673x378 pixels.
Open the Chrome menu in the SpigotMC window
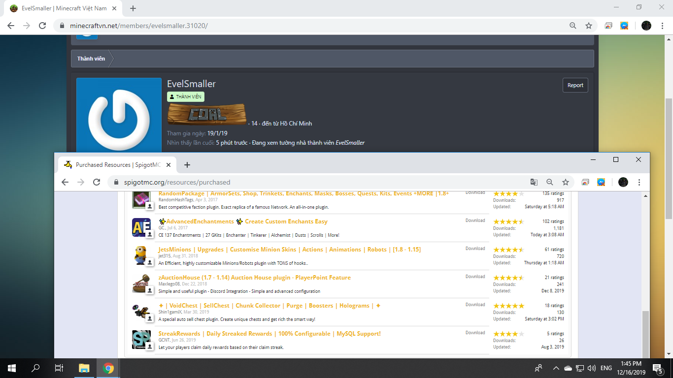[x=639, y=182]
